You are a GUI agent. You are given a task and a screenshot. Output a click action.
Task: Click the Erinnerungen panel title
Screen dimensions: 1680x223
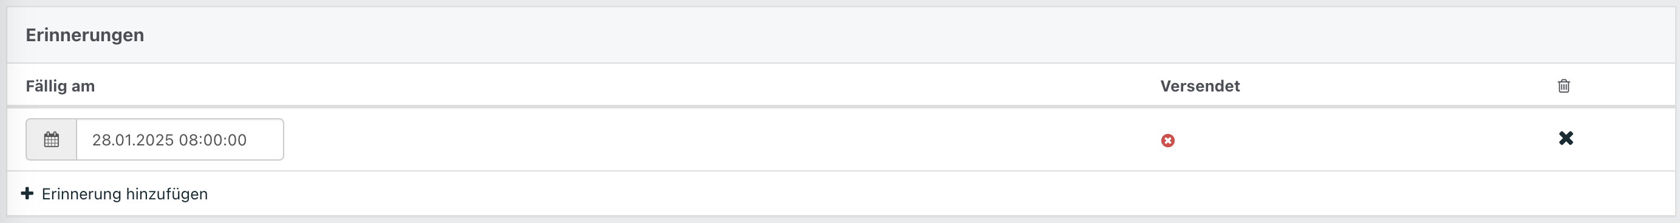click(85, 35)
